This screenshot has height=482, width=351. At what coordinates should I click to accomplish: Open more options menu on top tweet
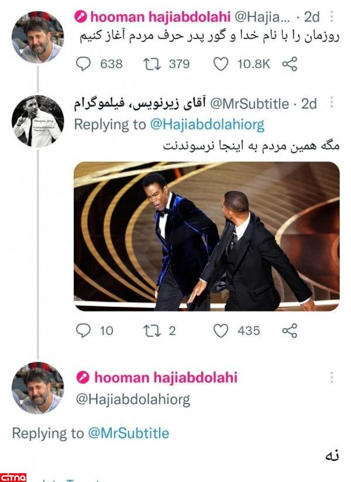(x=332, y=16)
